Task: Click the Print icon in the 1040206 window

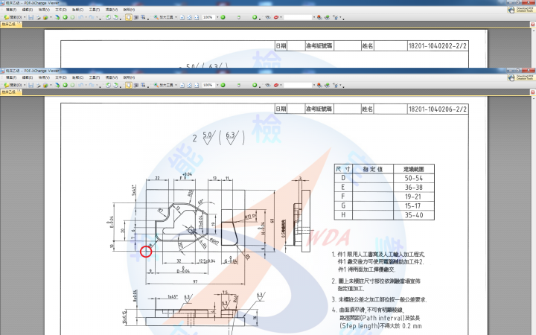Action: click(x=38, y=85)
